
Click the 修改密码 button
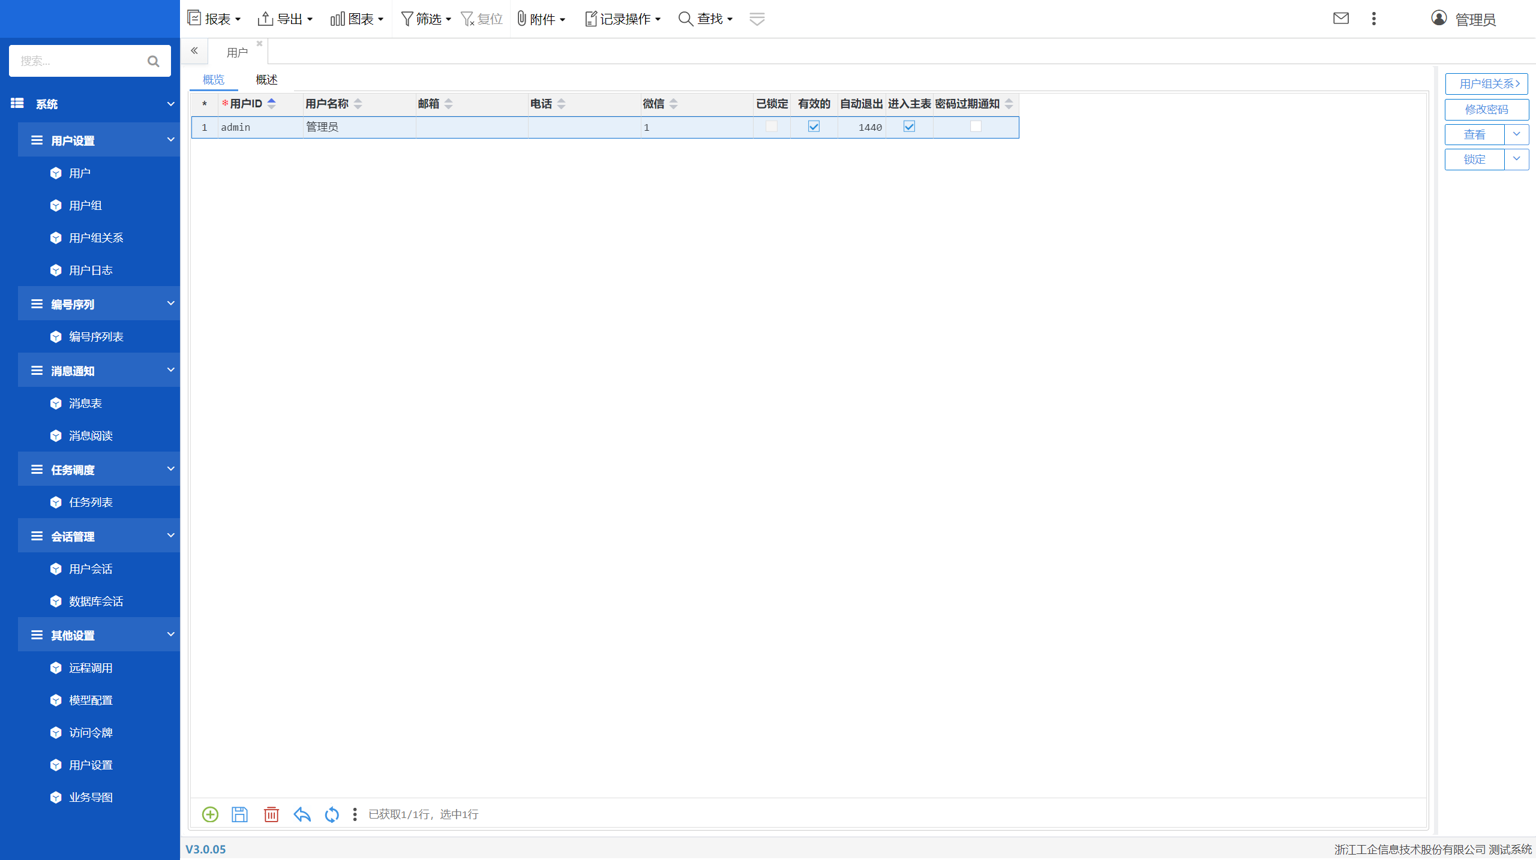click(1486, 109)
